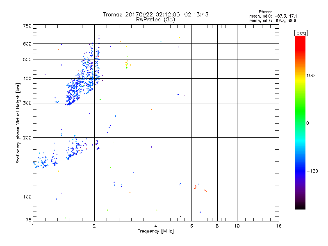Click the red echo cluster near 6 MHz
This screenshot has height=246, width=328.
pos(195,187)
